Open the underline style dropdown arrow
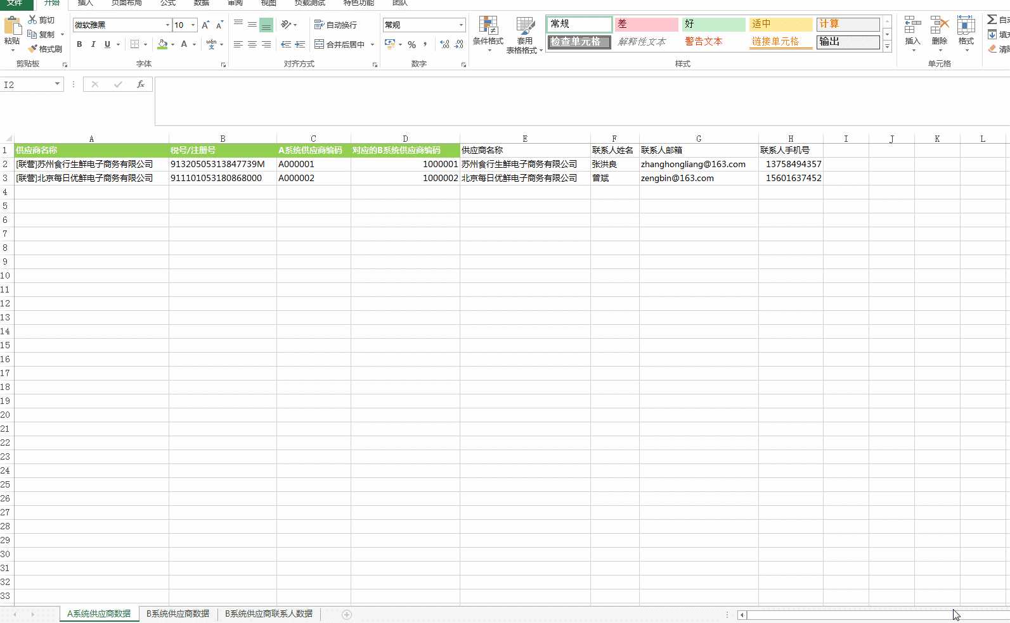1010x623 pixels. 118,44
